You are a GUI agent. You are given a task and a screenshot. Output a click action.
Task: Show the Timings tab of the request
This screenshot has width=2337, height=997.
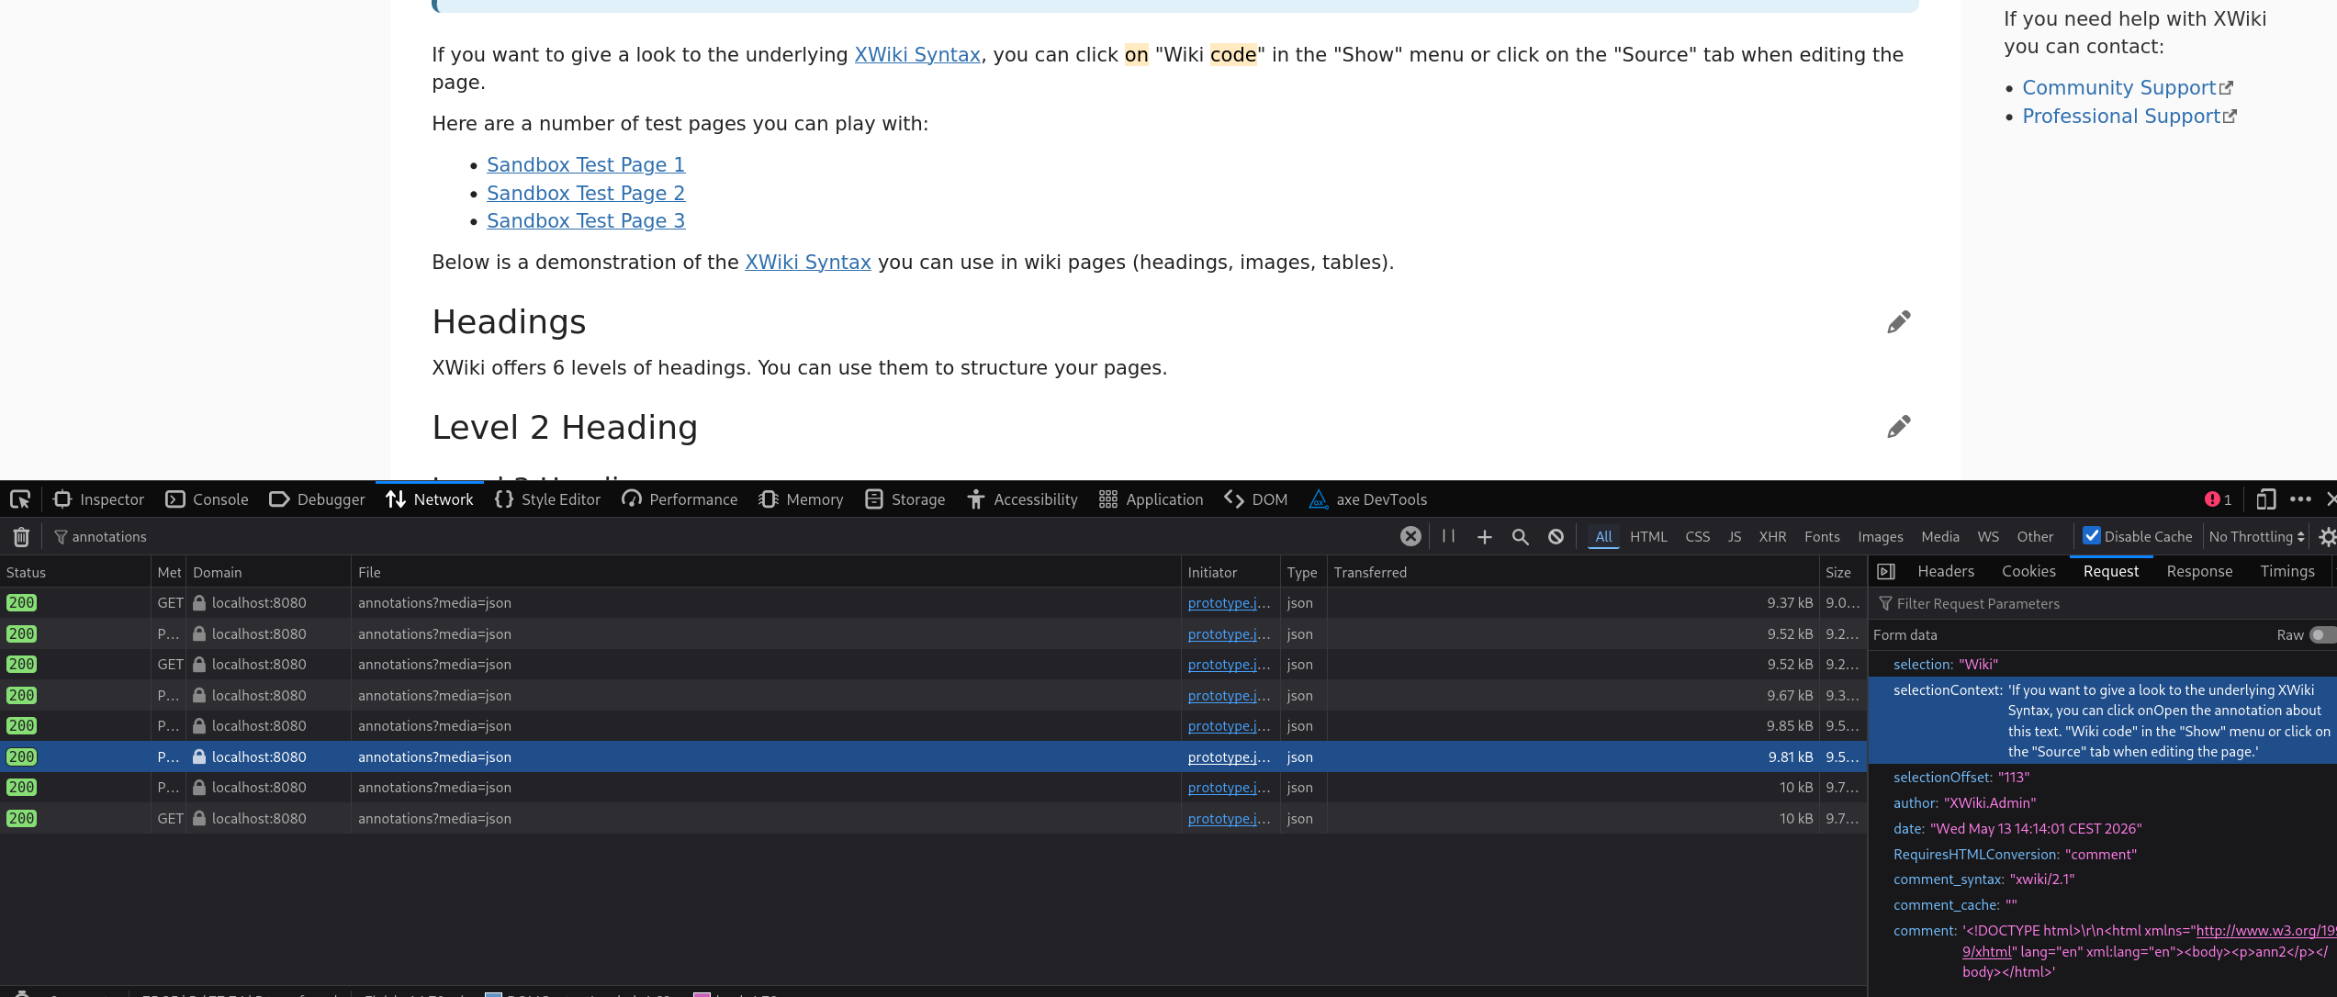coord(2287,571)
